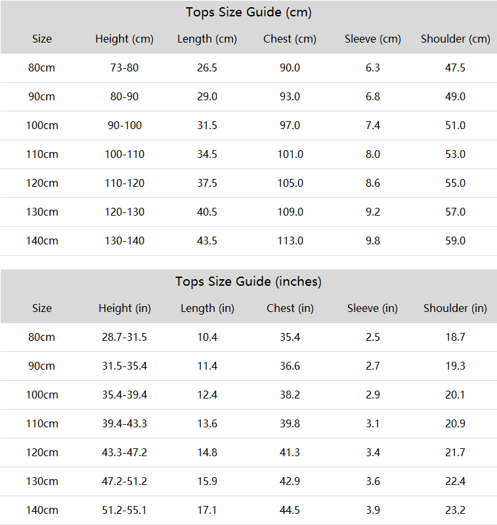Screen dimensions: 497x525
Task: Select the 80cm row in cm table
Action: pos(248,68)
